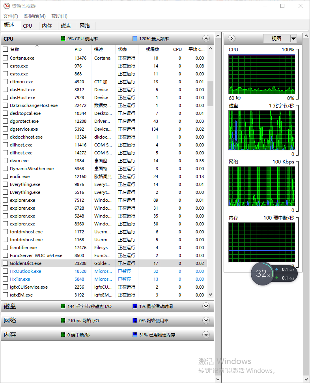Screen dimensions: 310x383
Task: Click the 磁盘 activity graph
Action: click(x=262, y=130)
